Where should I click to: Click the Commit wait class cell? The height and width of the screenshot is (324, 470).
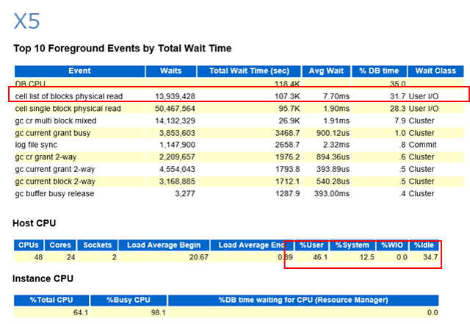click(423, 146)
